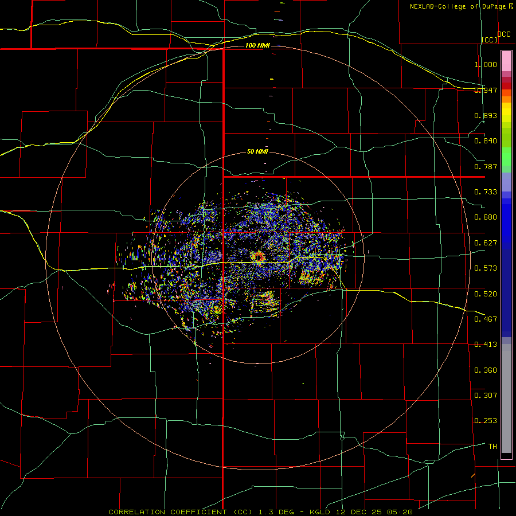Click the 0.947 scale value

[486, 90]
